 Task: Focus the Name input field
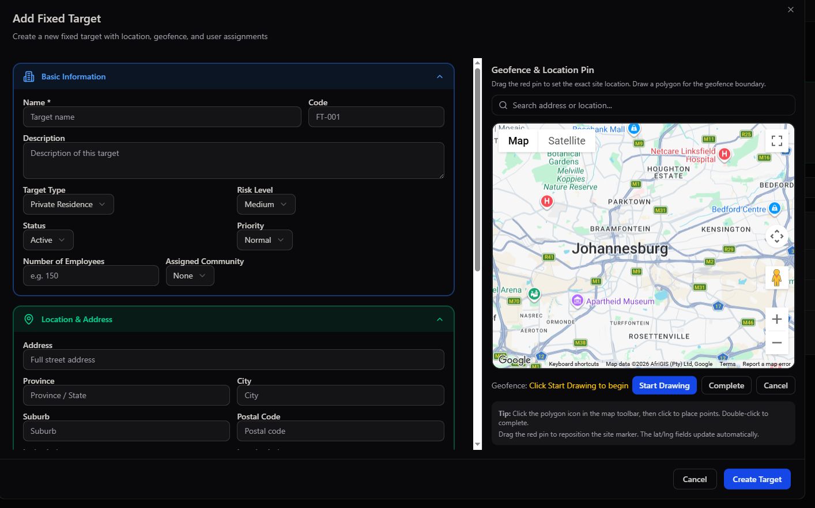point(162,117)
